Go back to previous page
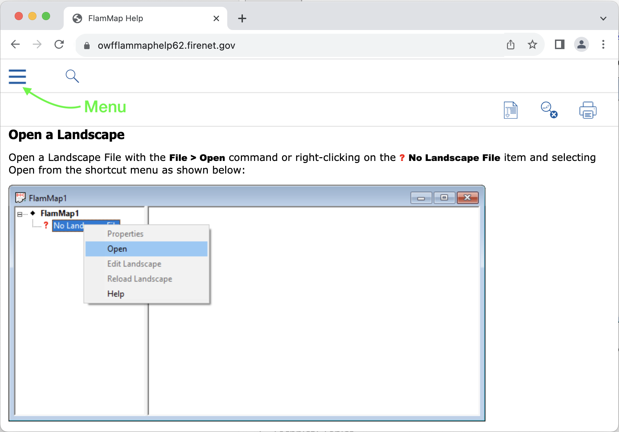Image resolution: width=619 pixels, height=432 pixels. coord(15,44)
